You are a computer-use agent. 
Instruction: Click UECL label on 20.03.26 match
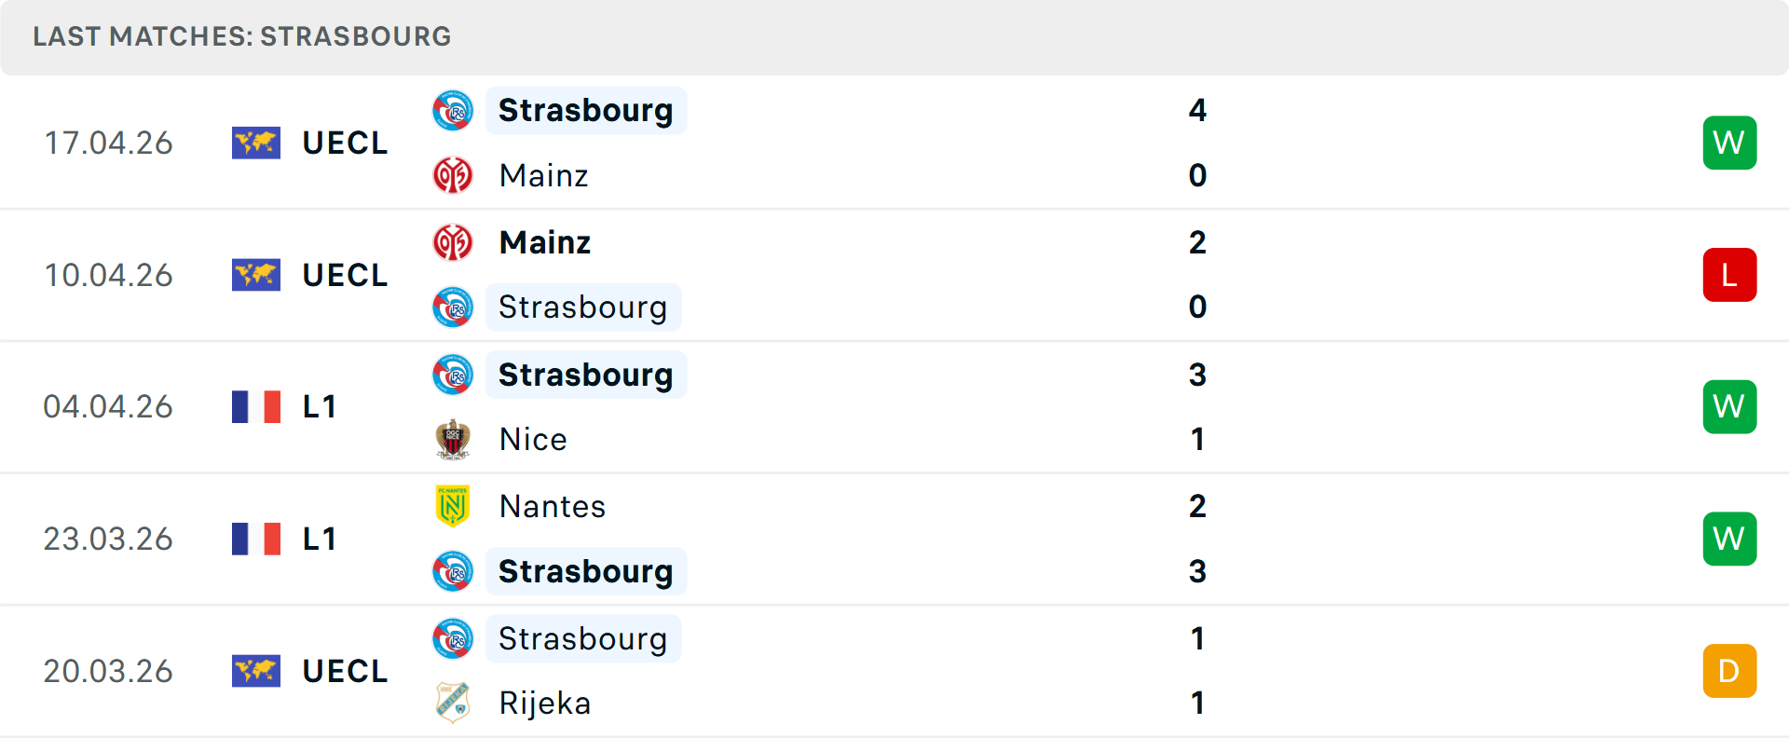tap(345, 671)
